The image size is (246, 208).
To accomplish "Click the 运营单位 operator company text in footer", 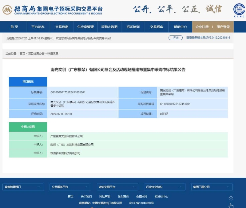I will tap(101, 203).
